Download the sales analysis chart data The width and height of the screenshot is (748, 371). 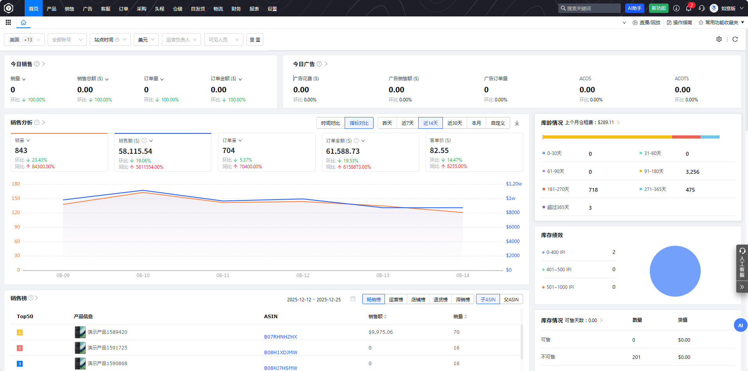tap(517, 123)
